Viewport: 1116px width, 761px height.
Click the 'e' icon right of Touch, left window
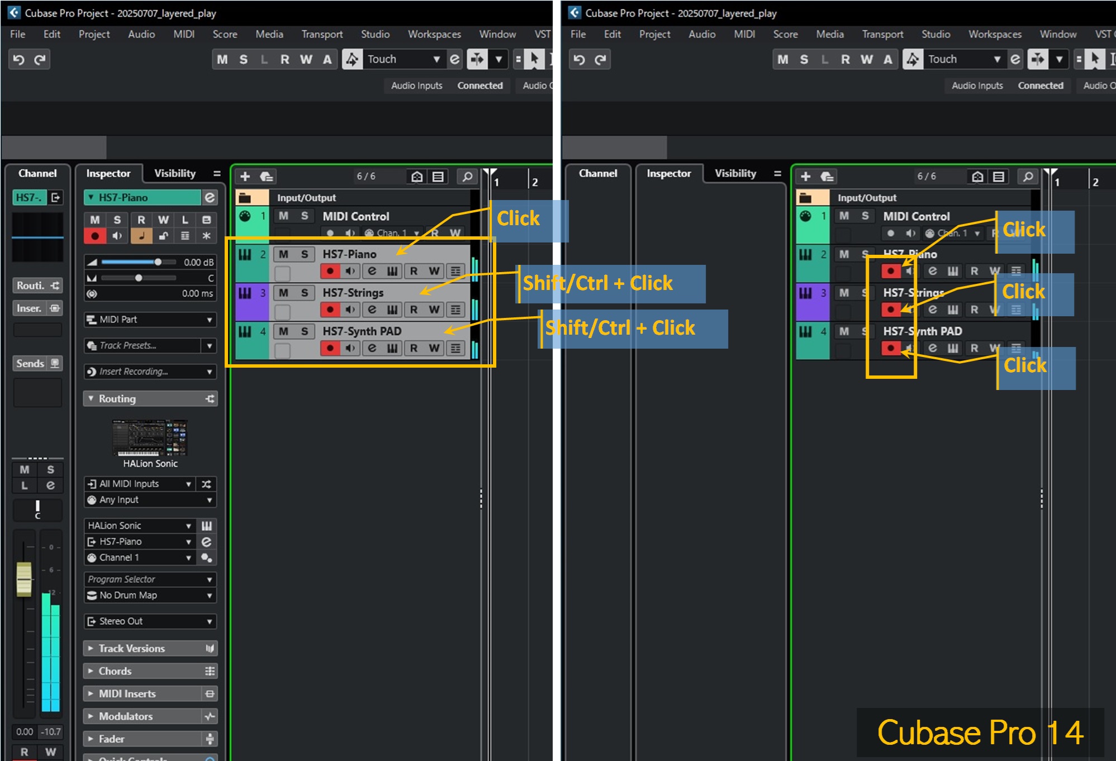[x=455, y=59]
